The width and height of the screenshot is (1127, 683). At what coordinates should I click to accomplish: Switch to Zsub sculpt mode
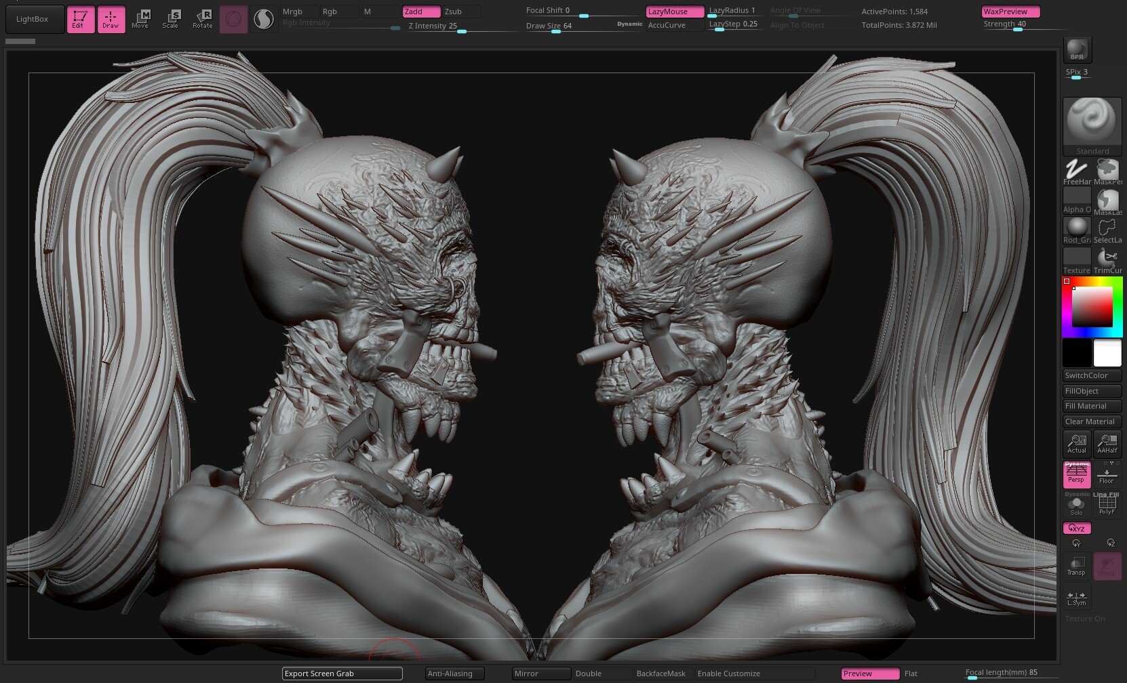(461, 12)
